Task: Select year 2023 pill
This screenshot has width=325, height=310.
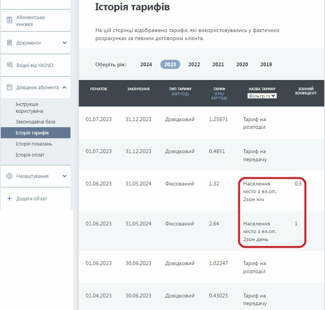Action: coord(170,64)
